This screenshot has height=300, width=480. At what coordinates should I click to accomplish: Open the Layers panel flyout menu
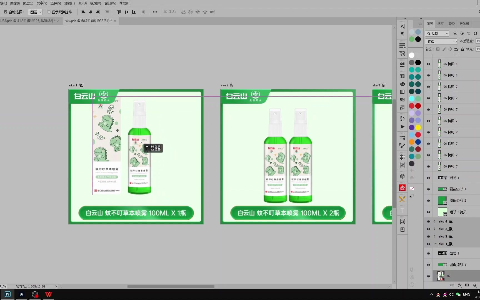click(420, 24)
